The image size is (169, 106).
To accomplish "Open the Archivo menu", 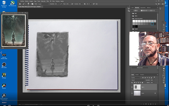I will (x=22, y=1).
